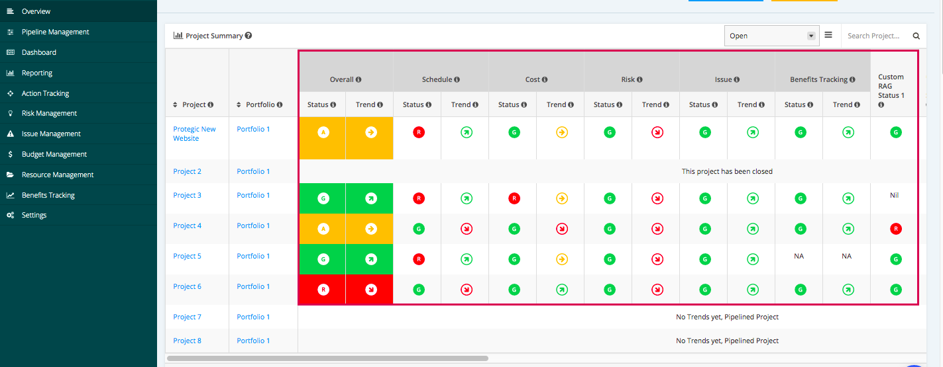943x367 pixels.
Task: Click 'This project has been closed' text
Action: (x=727, y=171)
